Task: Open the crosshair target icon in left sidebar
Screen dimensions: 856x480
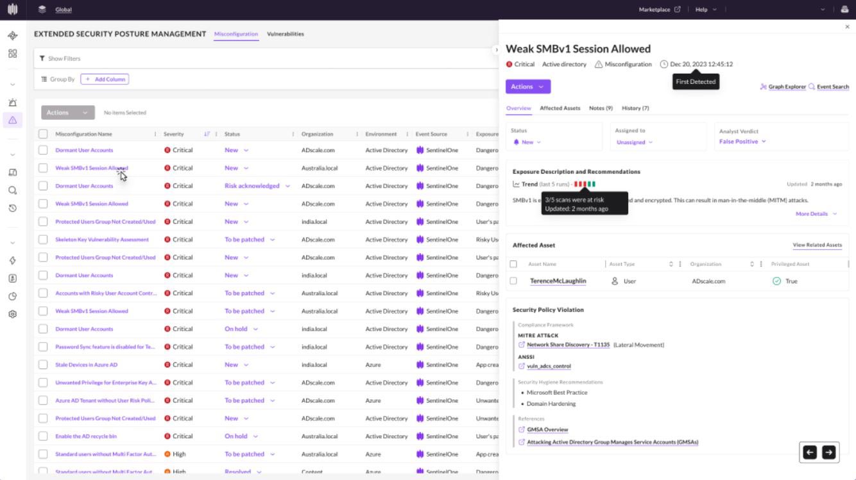Action: point(13,36)
